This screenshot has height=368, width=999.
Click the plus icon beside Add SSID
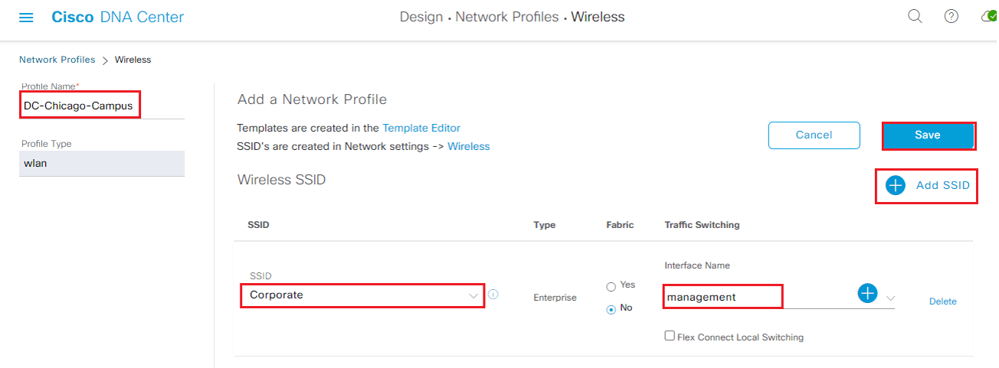click(x=895, y=185)
